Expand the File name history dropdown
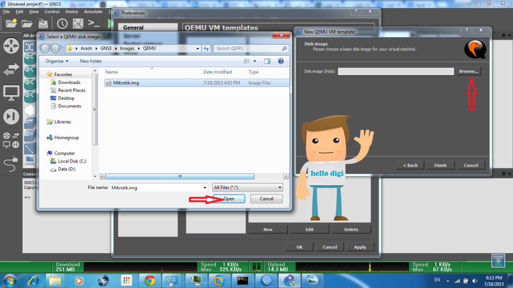Image resolution: width=513 pixels, height=288 pixels. [x=205, y=188]
